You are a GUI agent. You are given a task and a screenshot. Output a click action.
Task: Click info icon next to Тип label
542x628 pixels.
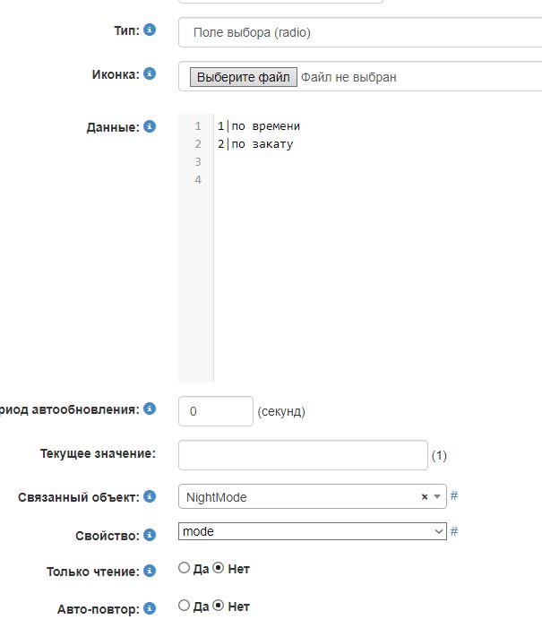point(150,30)
